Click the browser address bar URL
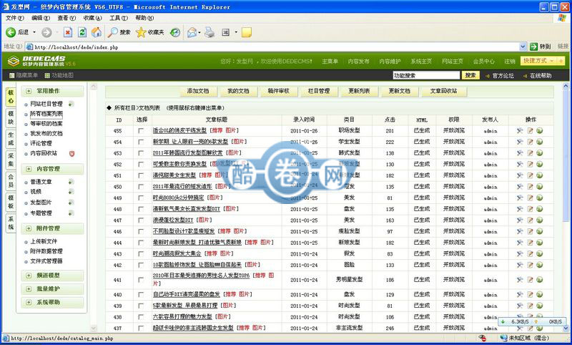This screenshot has height=345, width=572. 77,47
